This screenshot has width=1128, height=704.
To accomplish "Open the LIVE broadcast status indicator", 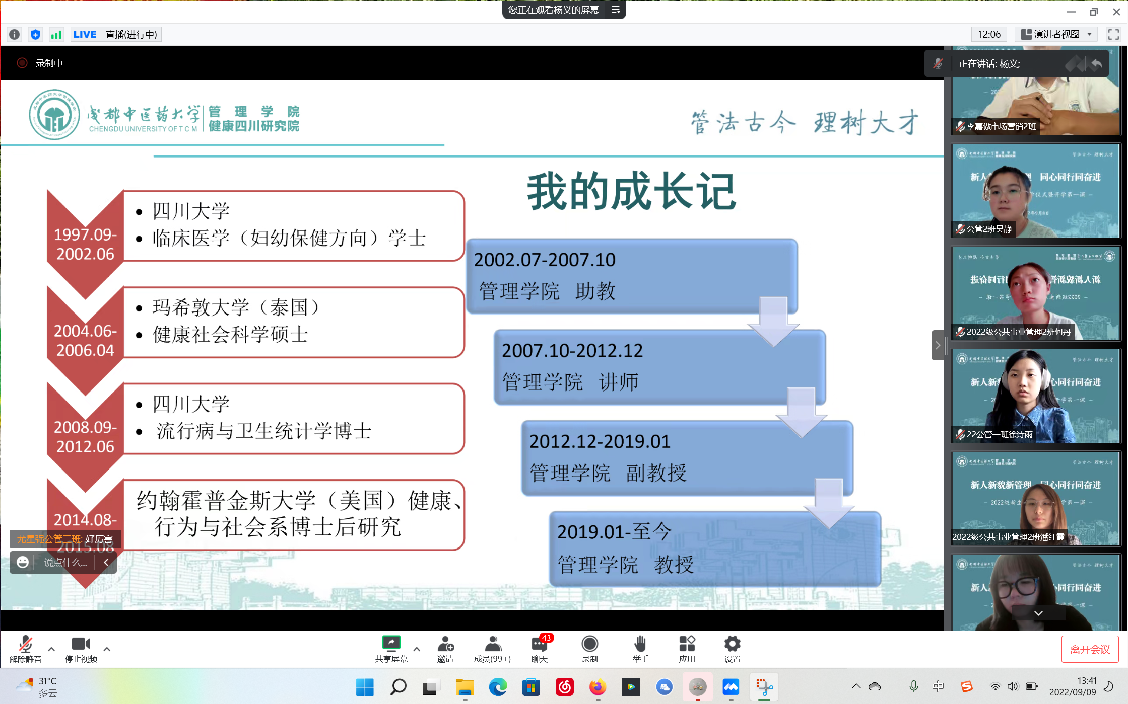I will click(x=115, y=34).
